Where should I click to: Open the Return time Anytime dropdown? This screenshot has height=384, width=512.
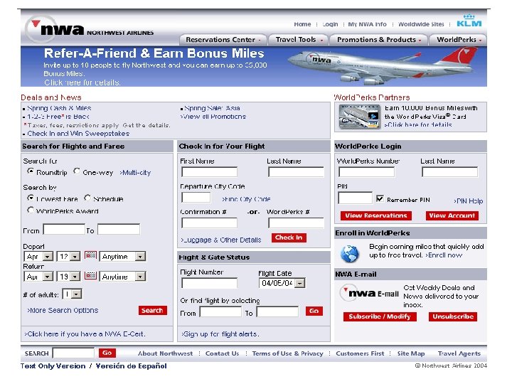tap(122, 277)
